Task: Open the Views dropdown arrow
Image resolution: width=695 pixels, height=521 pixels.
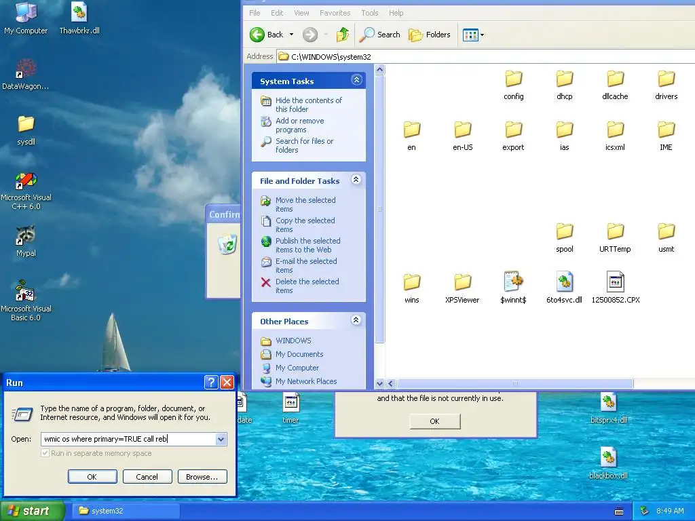Action: [483, 35]
